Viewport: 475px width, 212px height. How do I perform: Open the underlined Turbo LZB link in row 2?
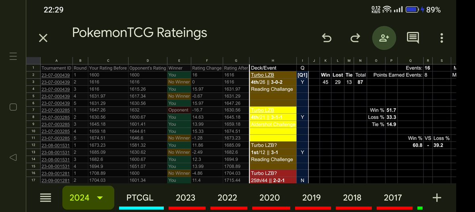pyautogui.click(x=262, y=75)
